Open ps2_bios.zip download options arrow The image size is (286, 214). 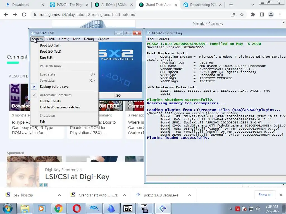[59, 195]
